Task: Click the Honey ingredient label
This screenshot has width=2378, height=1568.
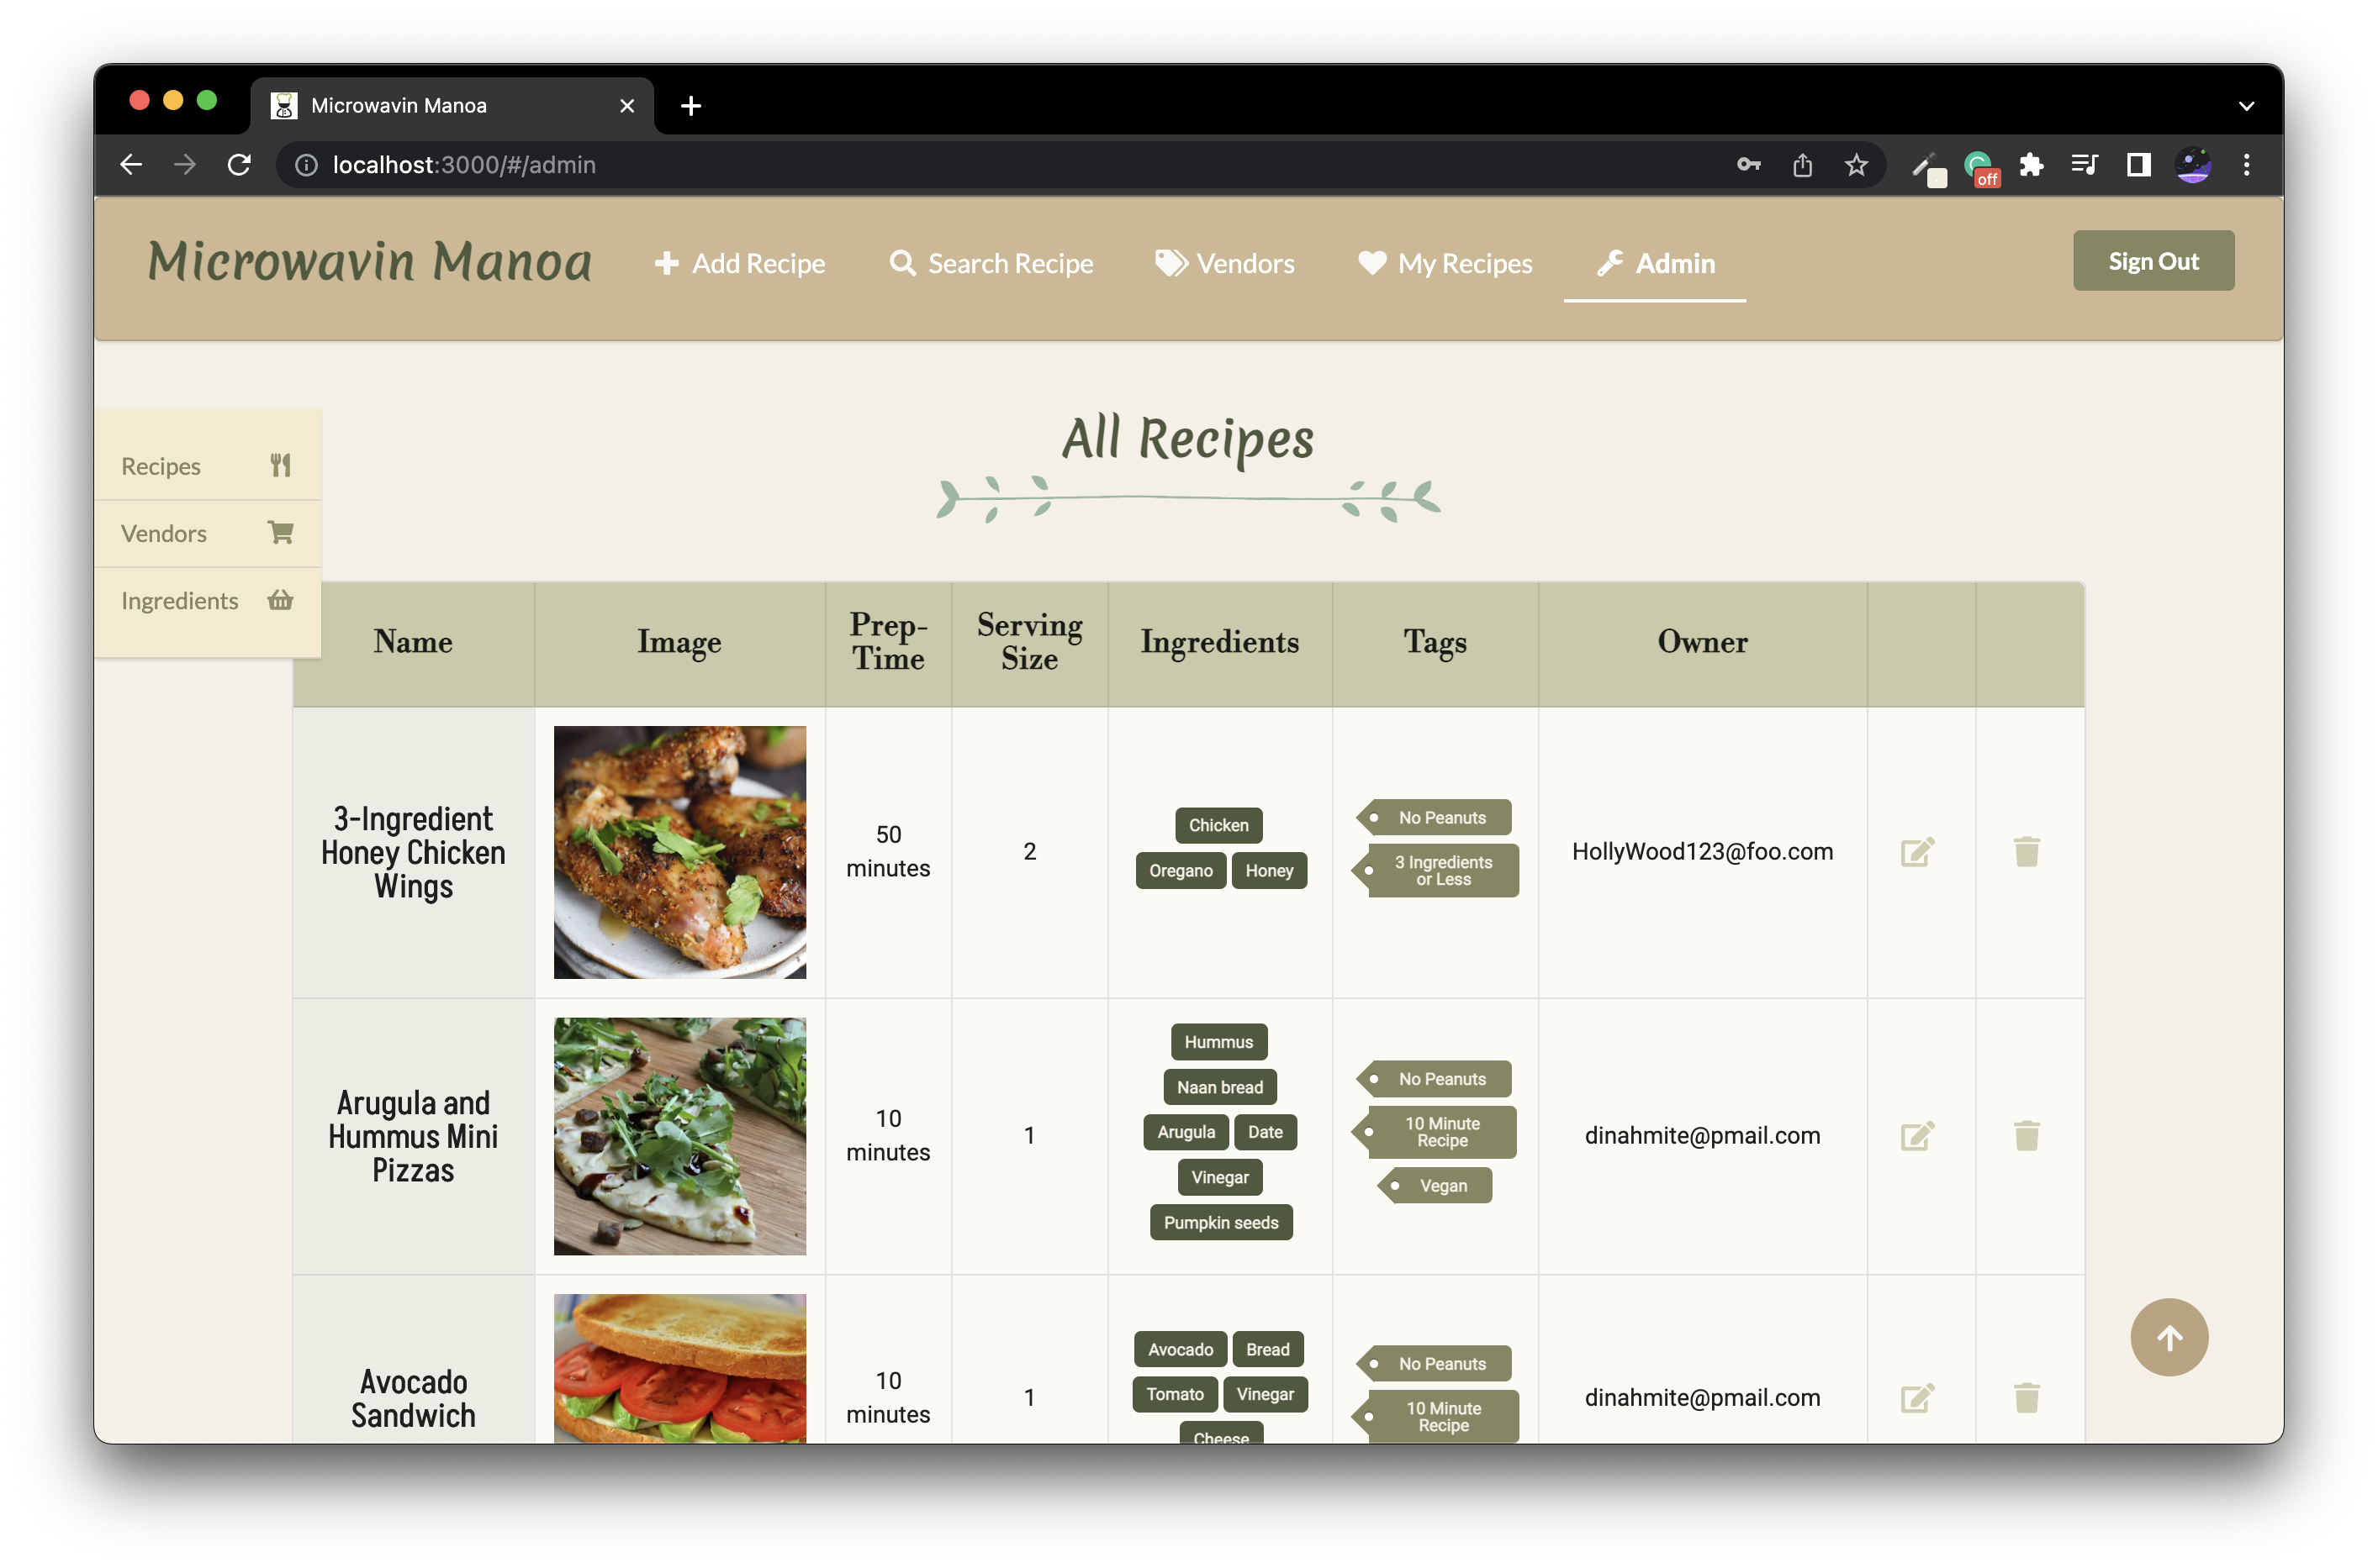Action: pyautogui.click(x=1269, y=870)
